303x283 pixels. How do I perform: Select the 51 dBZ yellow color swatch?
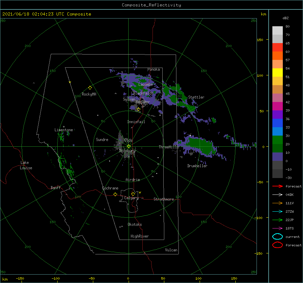(277, 72)
